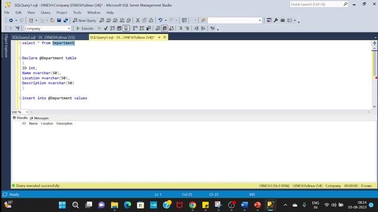
Task: Switch to the Messages tab
Action: pyautogui.click(x=40, y=118)
